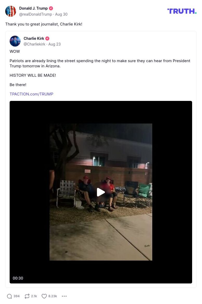Like the post with heart icon
The image size is (202, 304).
pyautogui.click(x=44, y=296)
